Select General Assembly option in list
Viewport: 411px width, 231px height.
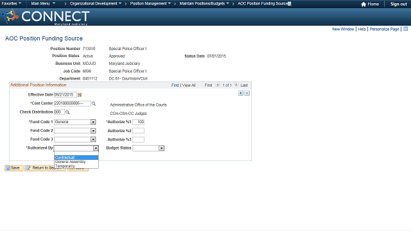click(76, 162)
